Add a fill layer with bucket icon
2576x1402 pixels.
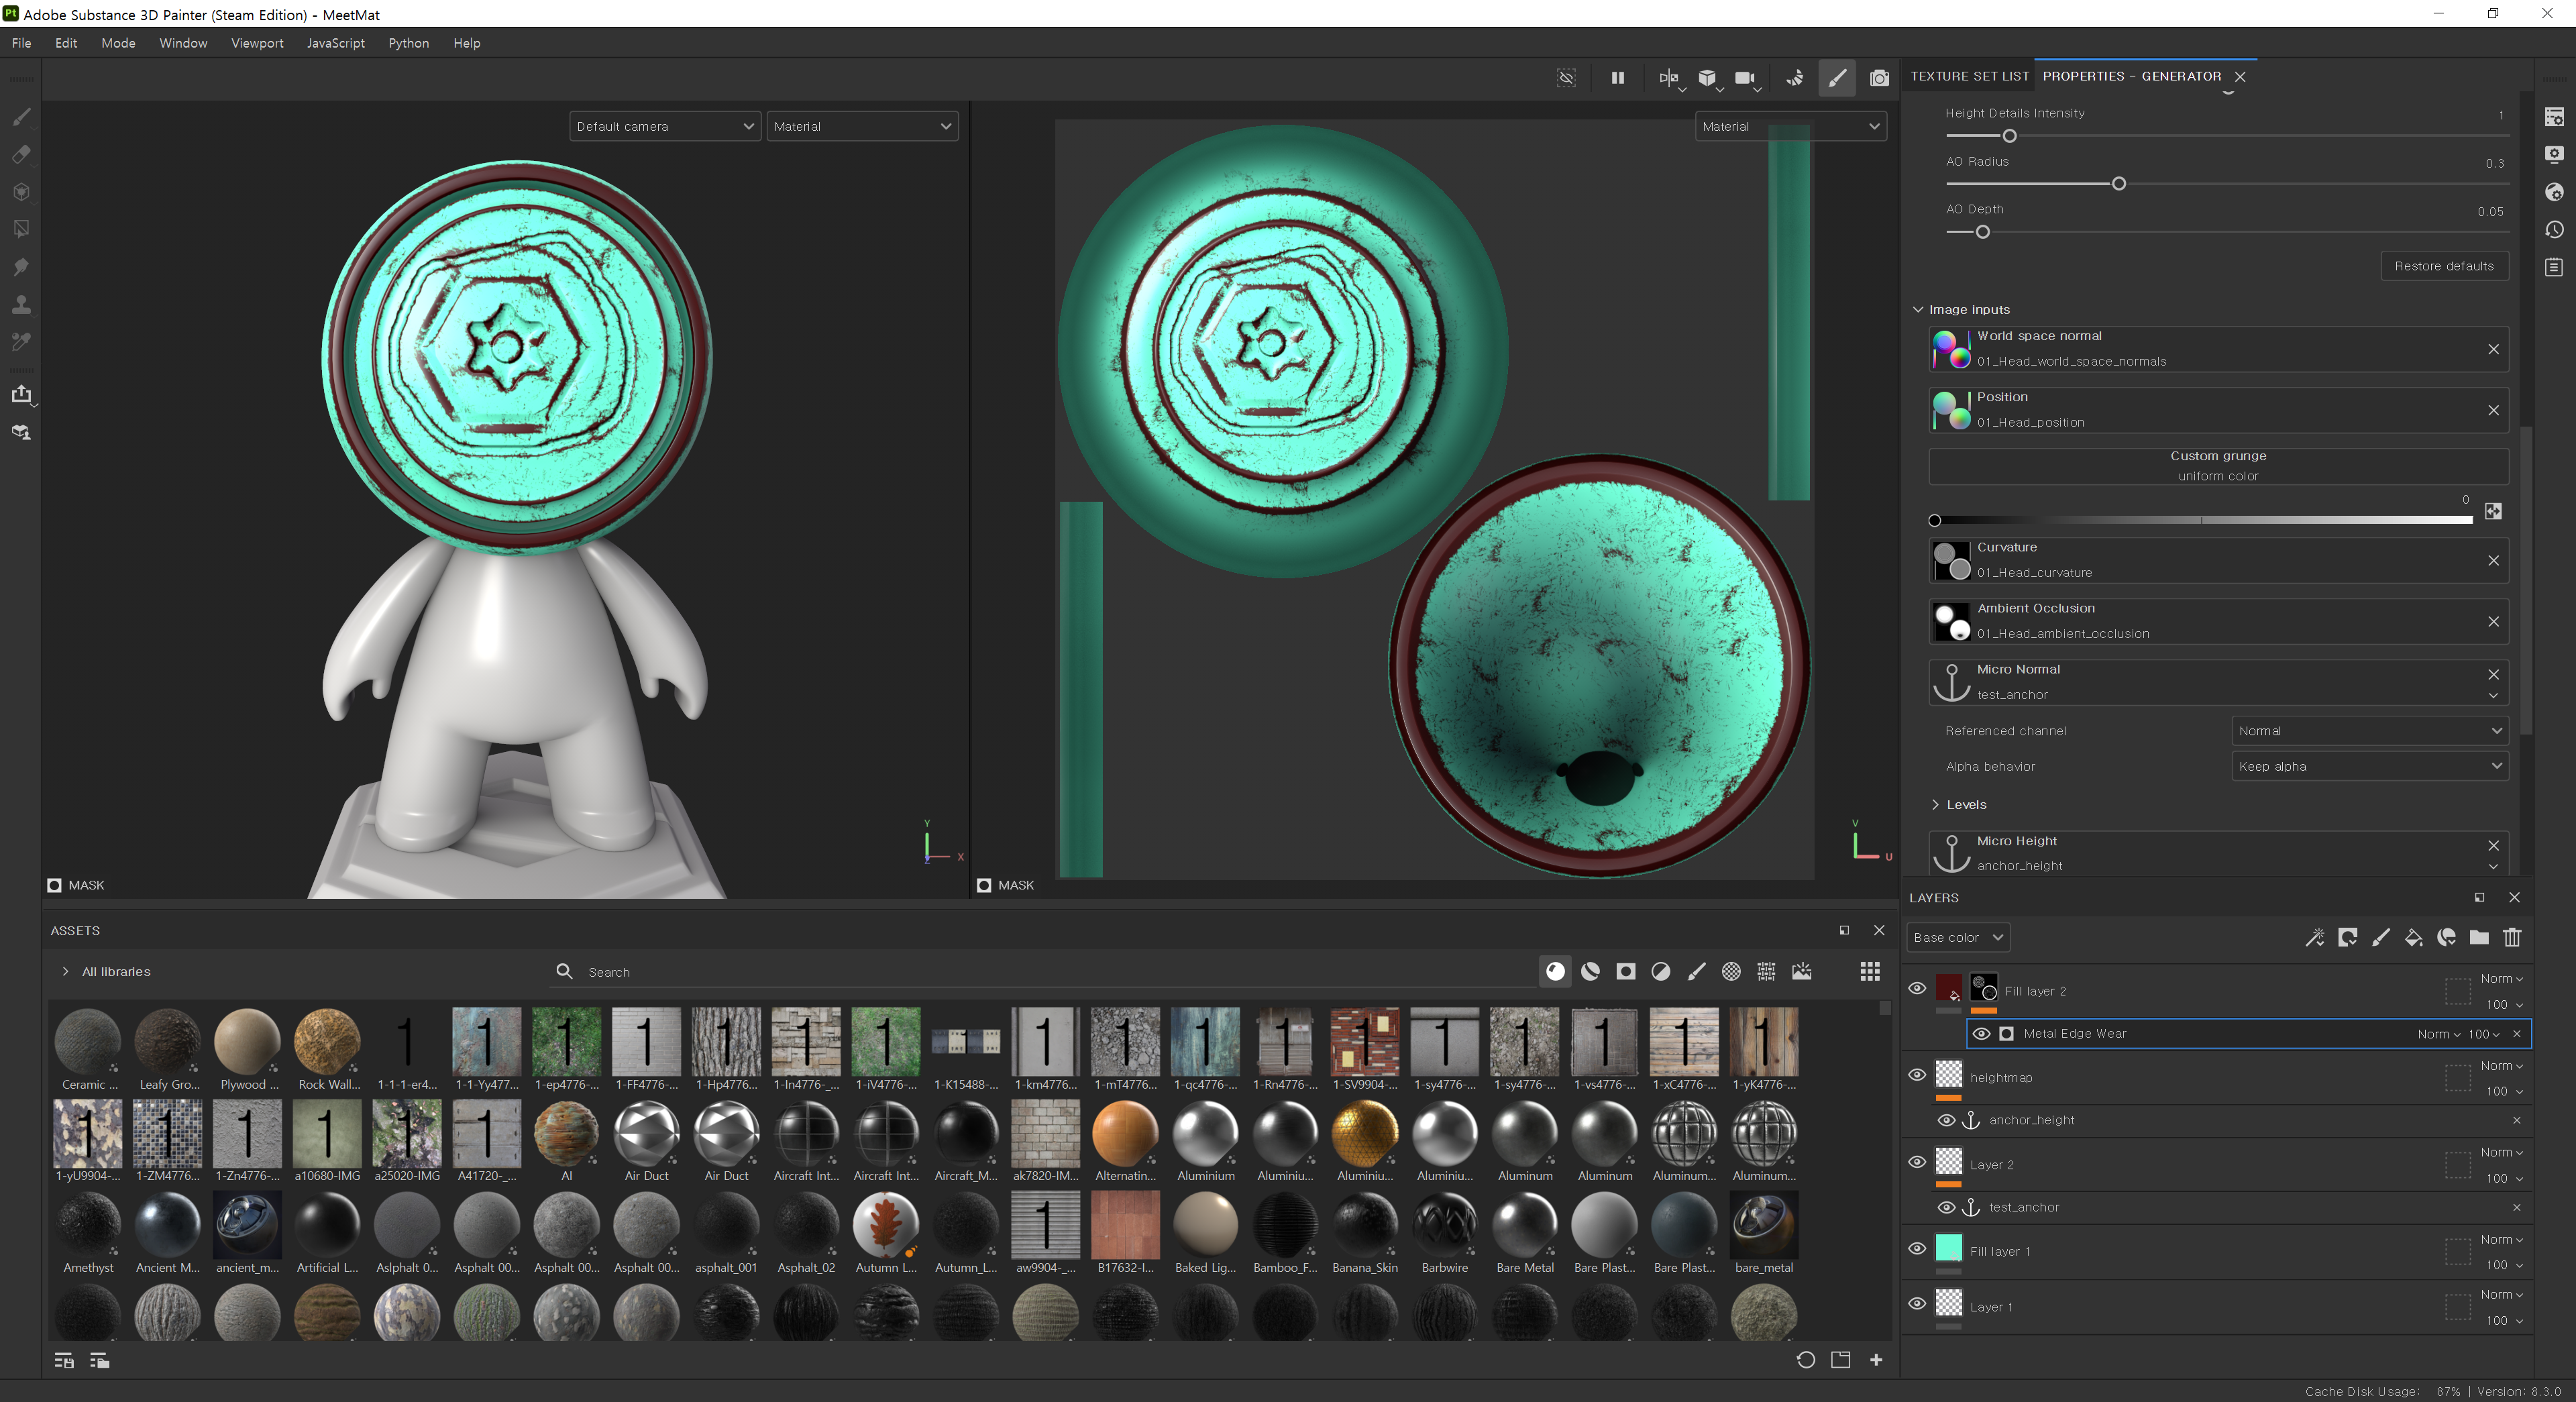pyautogui.click(x=2413, y=937)
